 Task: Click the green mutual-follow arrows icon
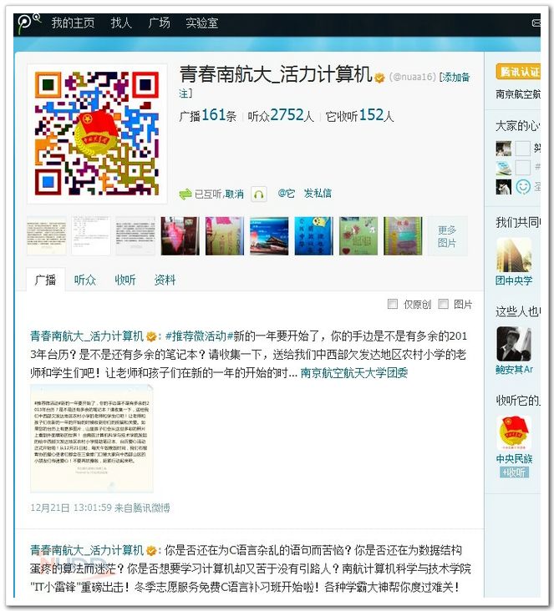(x=185, y=194)
